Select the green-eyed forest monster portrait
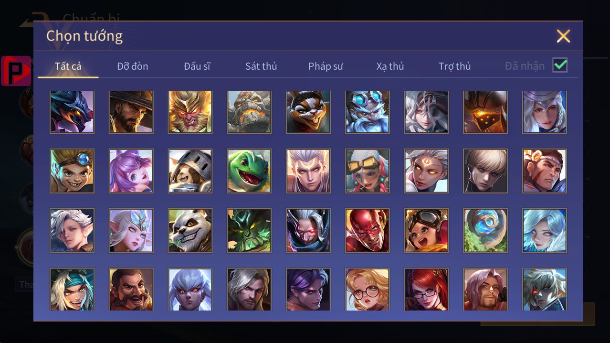 (x=249, y=231)
